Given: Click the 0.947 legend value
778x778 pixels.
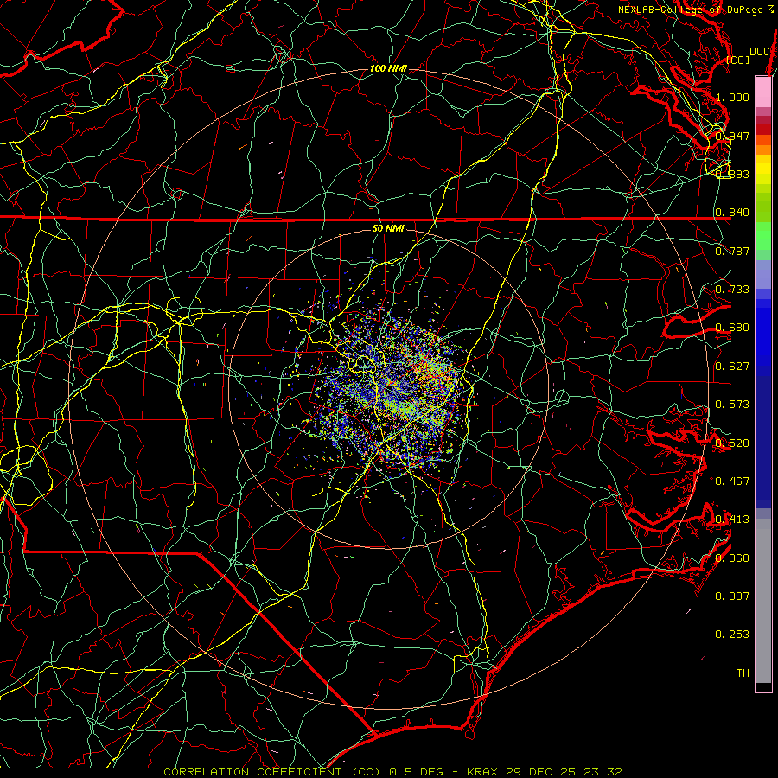Looking at the screenshot, I should click(x=732, y=136).
